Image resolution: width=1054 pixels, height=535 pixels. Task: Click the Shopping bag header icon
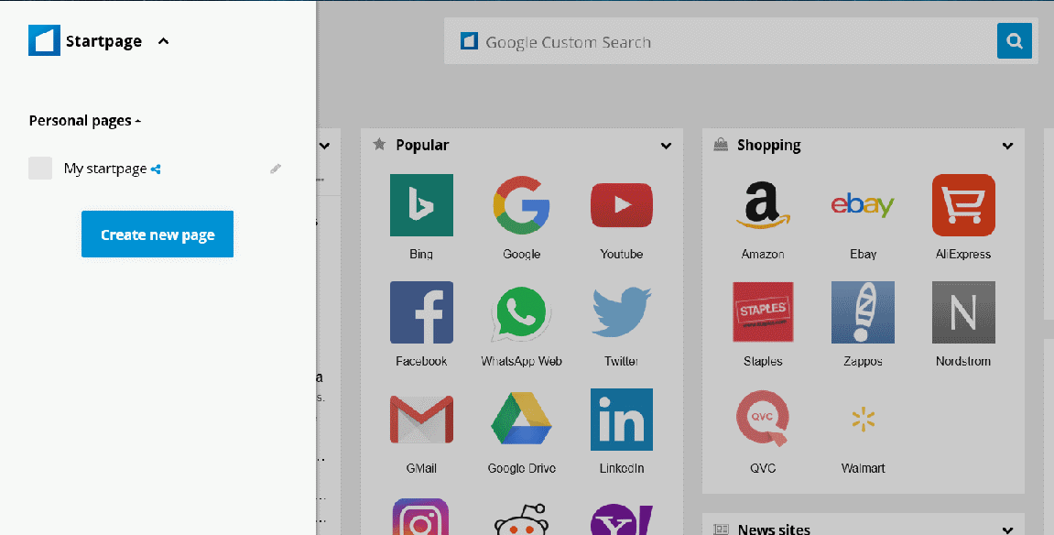[721, 144]
